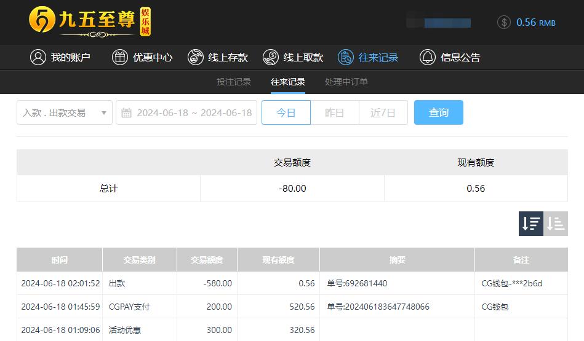Click the 线上取款 withdrawal icon
Viewport: 584px width, 341px height.
click(x=271, y=57)
